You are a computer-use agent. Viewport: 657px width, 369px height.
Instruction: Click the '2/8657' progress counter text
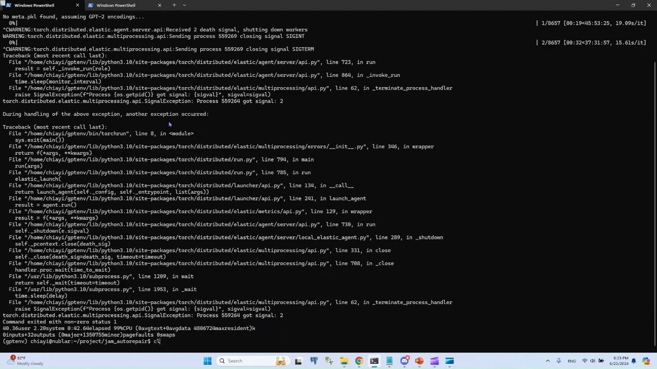click(551, 43)
